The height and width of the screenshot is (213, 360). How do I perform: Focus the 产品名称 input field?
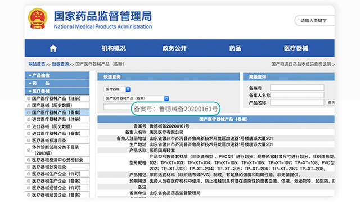(297, 102)
